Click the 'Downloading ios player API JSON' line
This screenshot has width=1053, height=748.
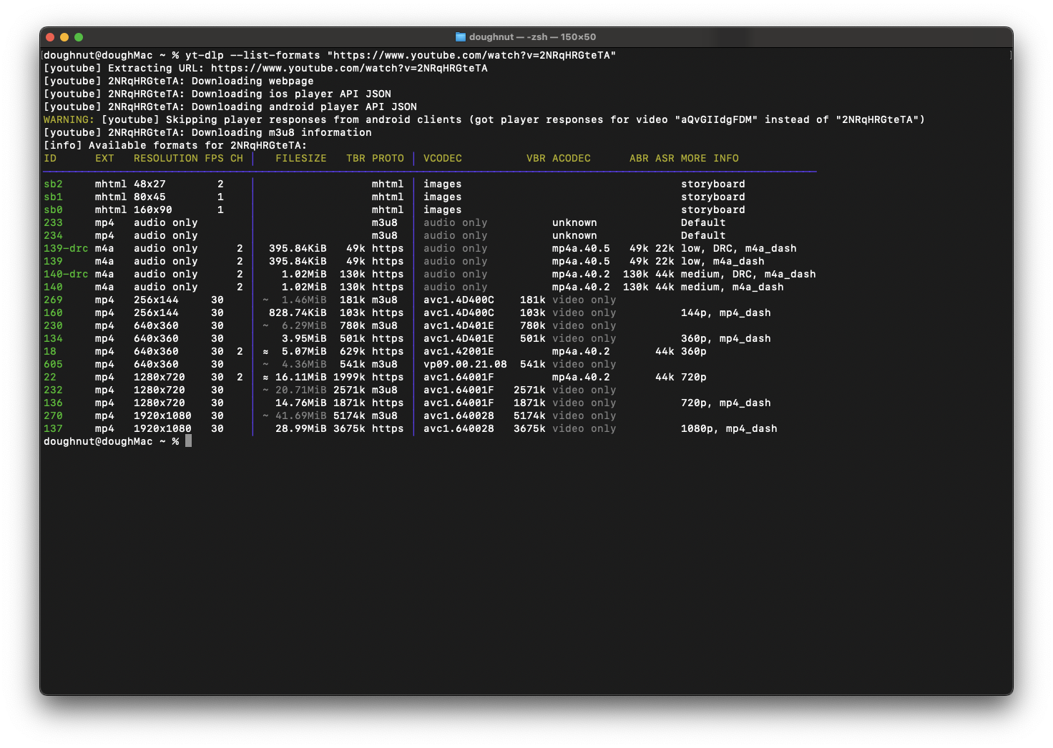click(217, 94)
